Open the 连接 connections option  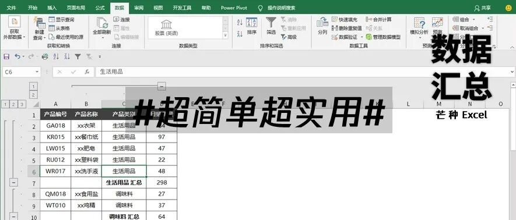(122, 20)
